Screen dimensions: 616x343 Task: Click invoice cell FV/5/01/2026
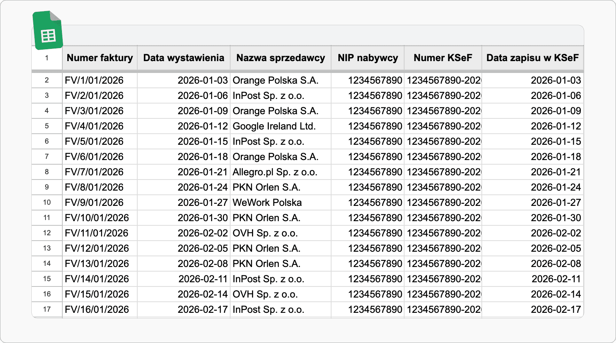click(100, 141)
